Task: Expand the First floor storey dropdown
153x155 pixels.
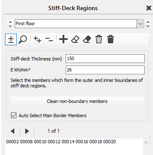Action: coord(140,24)
